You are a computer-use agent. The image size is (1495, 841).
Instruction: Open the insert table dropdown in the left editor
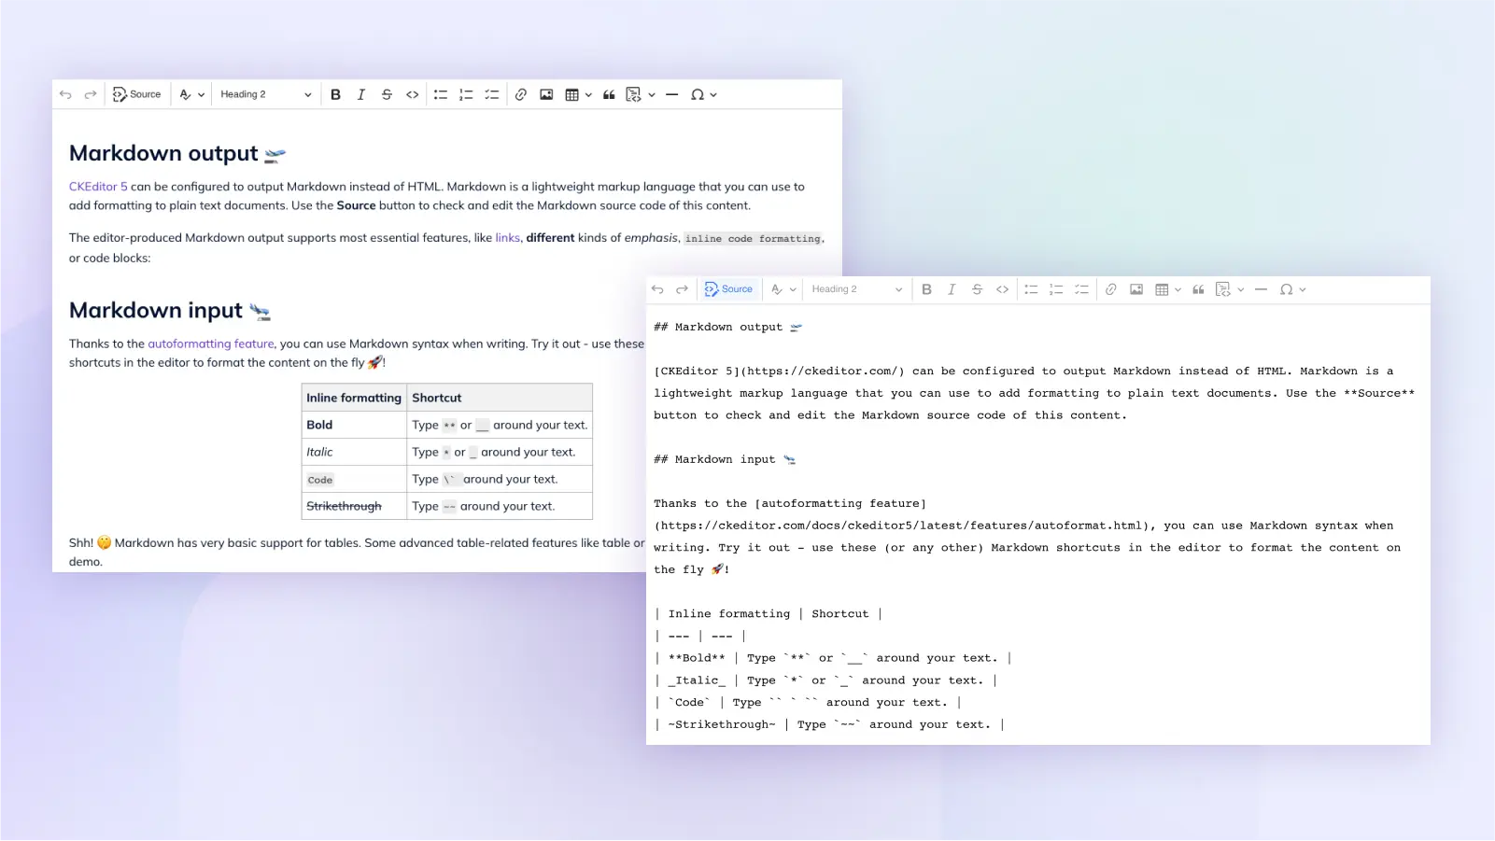(578, 94)
